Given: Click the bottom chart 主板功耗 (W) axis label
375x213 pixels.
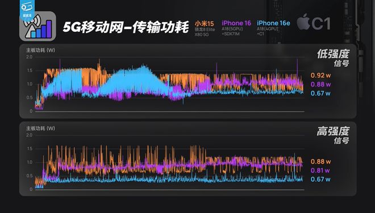Looking at the screenshot, I should 40,128.
